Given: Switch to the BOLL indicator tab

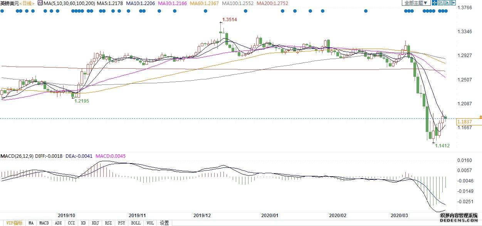Looking at the screenshot, I should click(136, 223).
